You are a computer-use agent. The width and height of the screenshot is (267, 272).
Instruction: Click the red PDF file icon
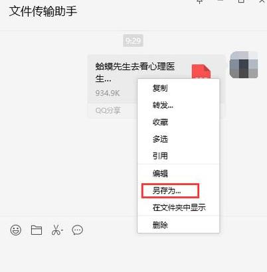coord(201,72)
